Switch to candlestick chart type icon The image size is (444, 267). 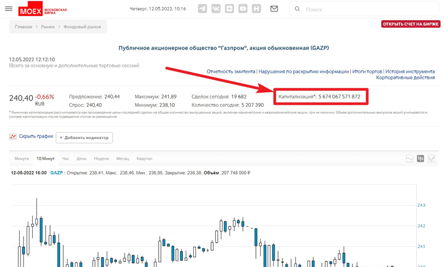pyautogui.click(x=420, y=159)
